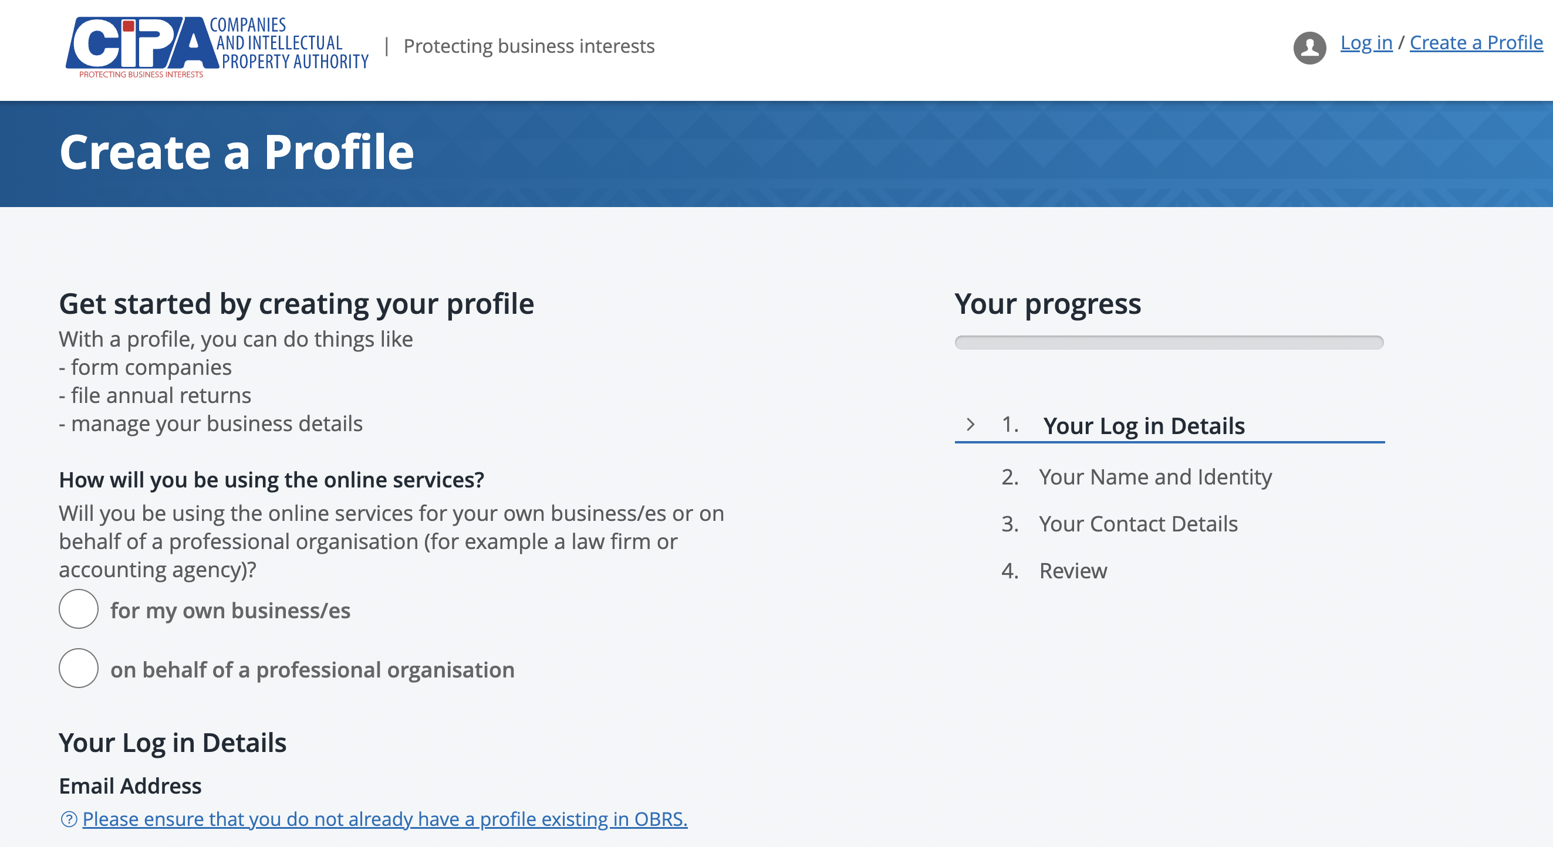Click the chevron next to step 1
The width and height of the screenshot is (1553, 847).
click(x=971, y=425)
